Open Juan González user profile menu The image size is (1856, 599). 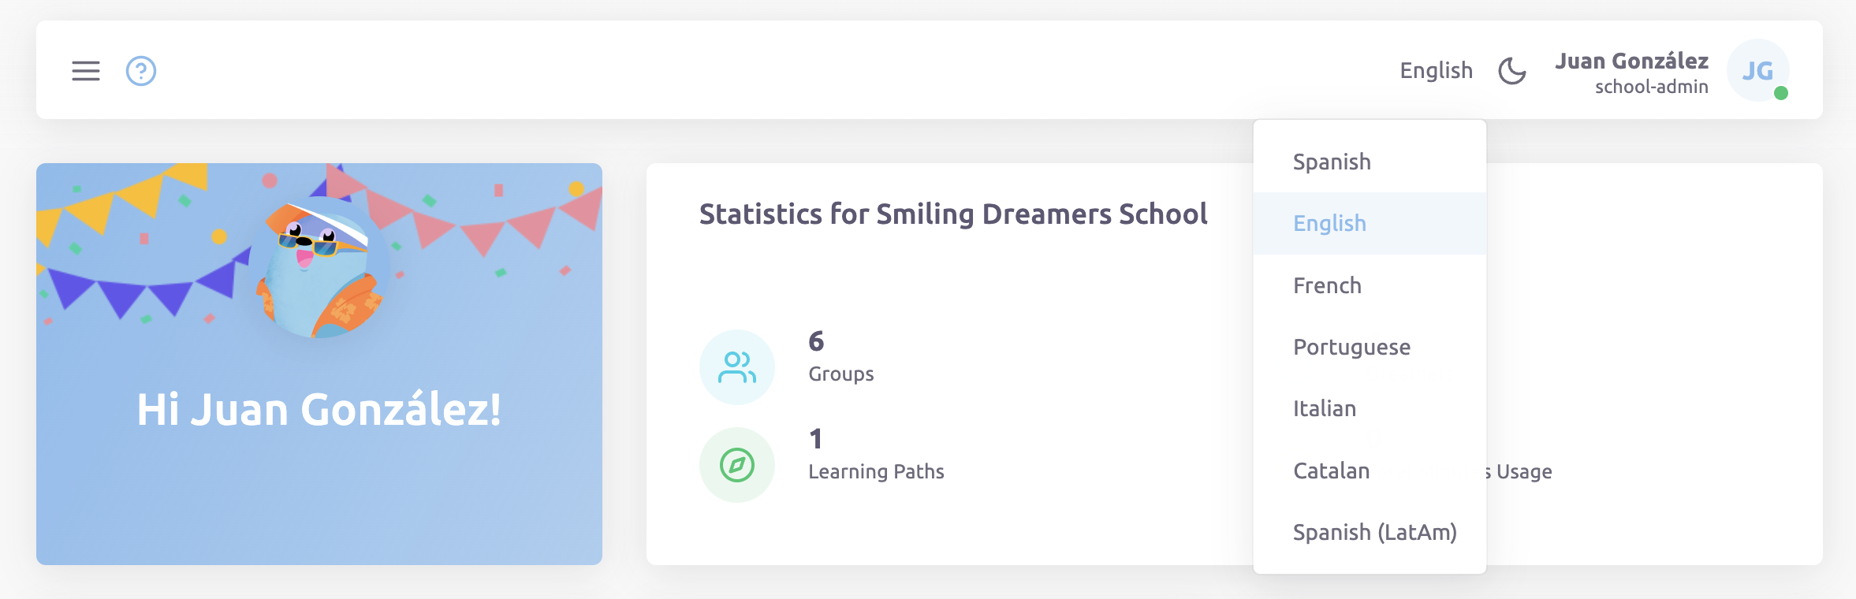click(1631, 61)
